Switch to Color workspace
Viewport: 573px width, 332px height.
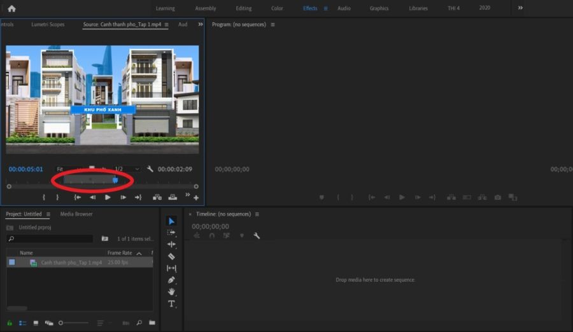[x=277, y=8]
